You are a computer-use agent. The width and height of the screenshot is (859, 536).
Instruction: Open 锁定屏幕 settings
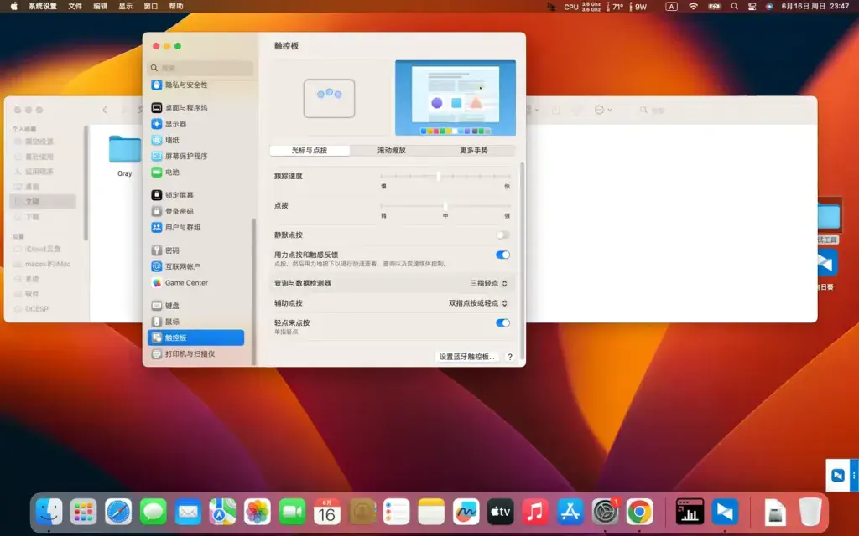point(195,194)
